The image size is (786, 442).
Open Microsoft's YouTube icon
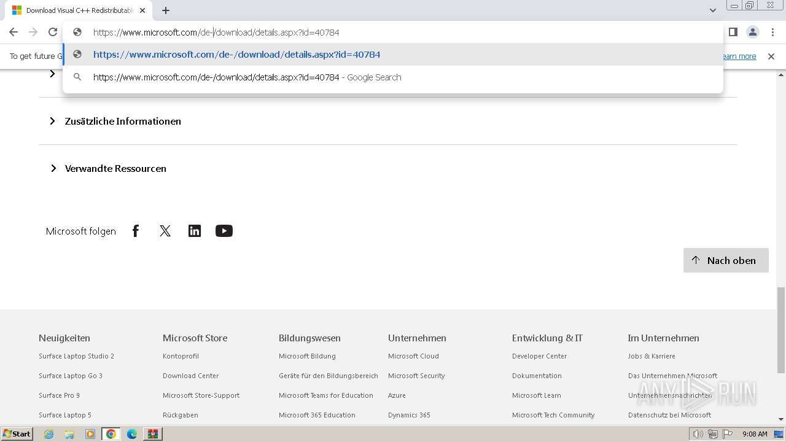224,231
